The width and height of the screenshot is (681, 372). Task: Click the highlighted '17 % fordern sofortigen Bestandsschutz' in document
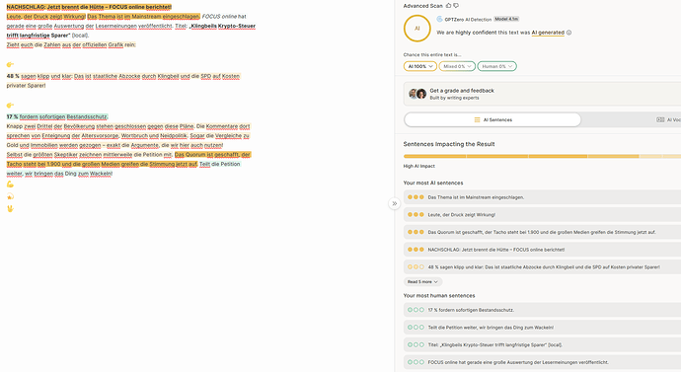point(57,116)
